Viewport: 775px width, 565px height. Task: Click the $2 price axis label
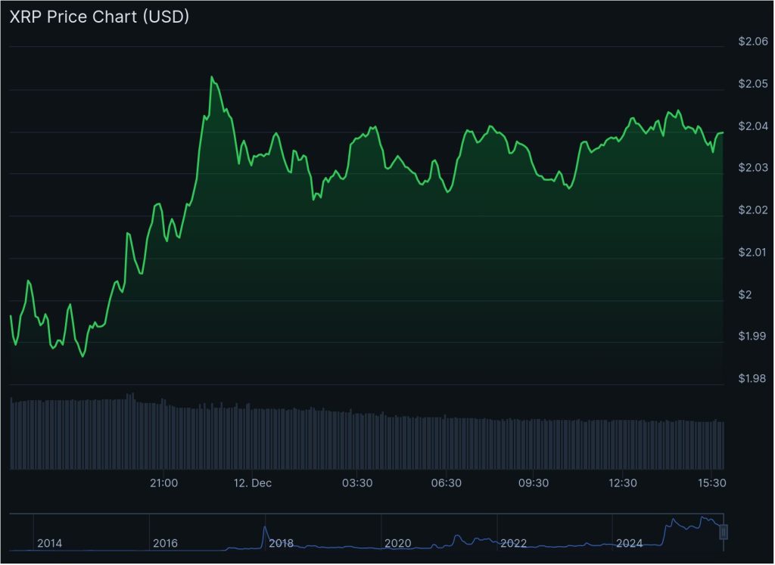pyautogui.click(x=745, y=295)
